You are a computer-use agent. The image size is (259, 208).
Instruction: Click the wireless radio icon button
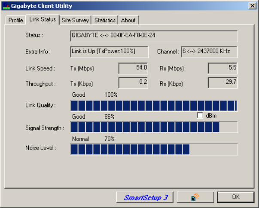195,197
